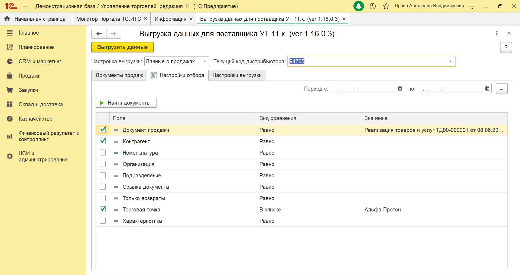This screenshot has height=275, width=520.
Task: Open calendar for Период с date
Action: coord(400,89)
